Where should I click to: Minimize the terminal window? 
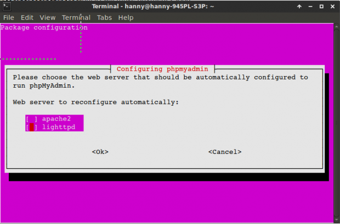[310, 7]
